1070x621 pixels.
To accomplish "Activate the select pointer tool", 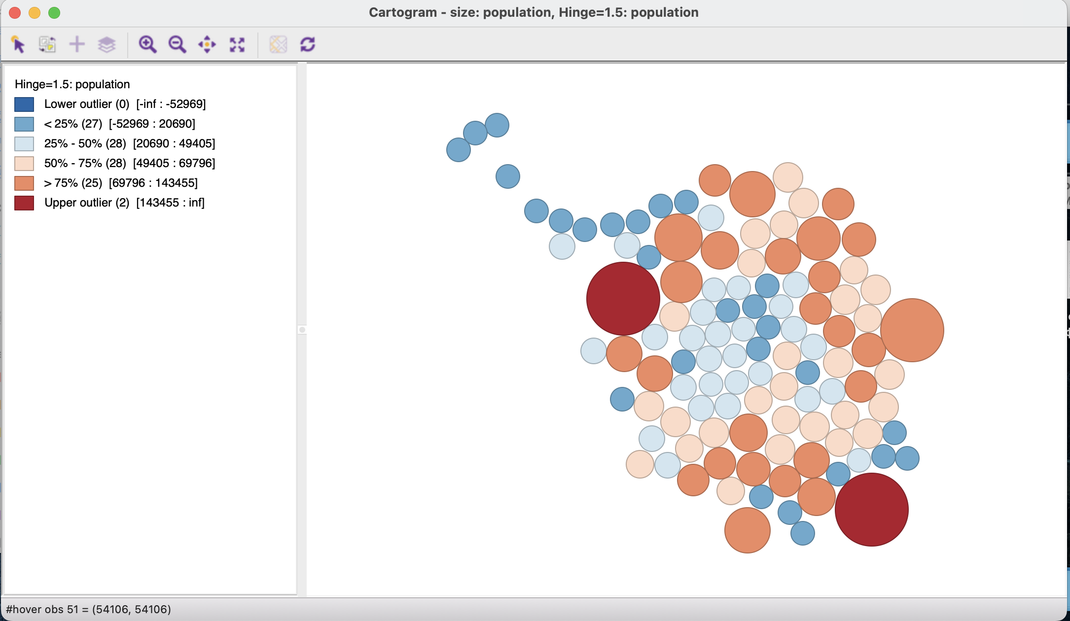I will pyautogui.click(x=18, y=44).
